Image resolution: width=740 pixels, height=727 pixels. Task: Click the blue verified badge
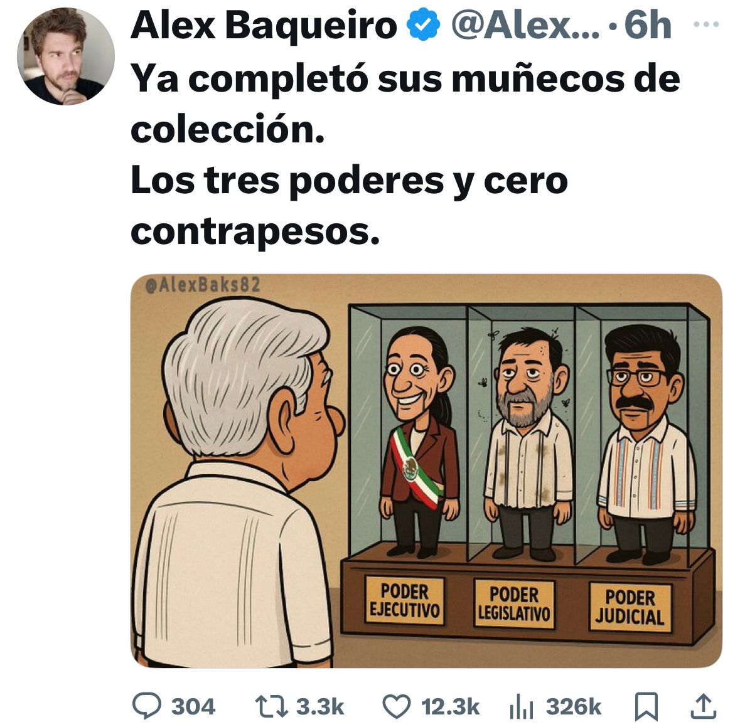point(423,24)
